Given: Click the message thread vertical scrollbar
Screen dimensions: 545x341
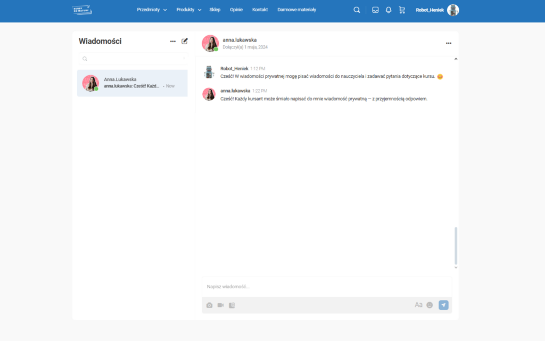Looking at the screenshot, I should click(x=456, y=245).
